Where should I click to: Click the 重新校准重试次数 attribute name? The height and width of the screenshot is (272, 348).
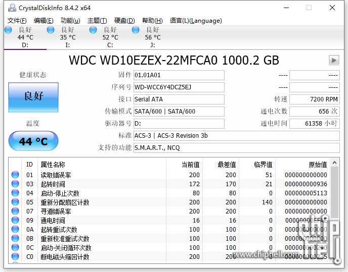pyautogui.click(x=65, y=239)
